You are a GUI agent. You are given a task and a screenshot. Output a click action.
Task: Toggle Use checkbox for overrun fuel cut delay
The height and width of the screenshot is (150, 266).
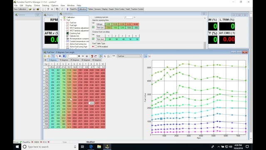tap(93, 39)
